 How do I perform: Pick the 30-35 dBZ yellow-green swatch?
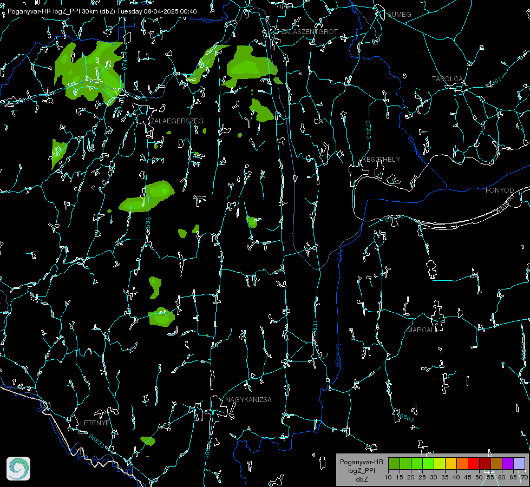coord(440,463)
